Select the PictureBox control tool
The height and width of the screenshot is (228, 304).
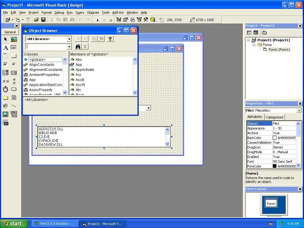click(14, 39)
